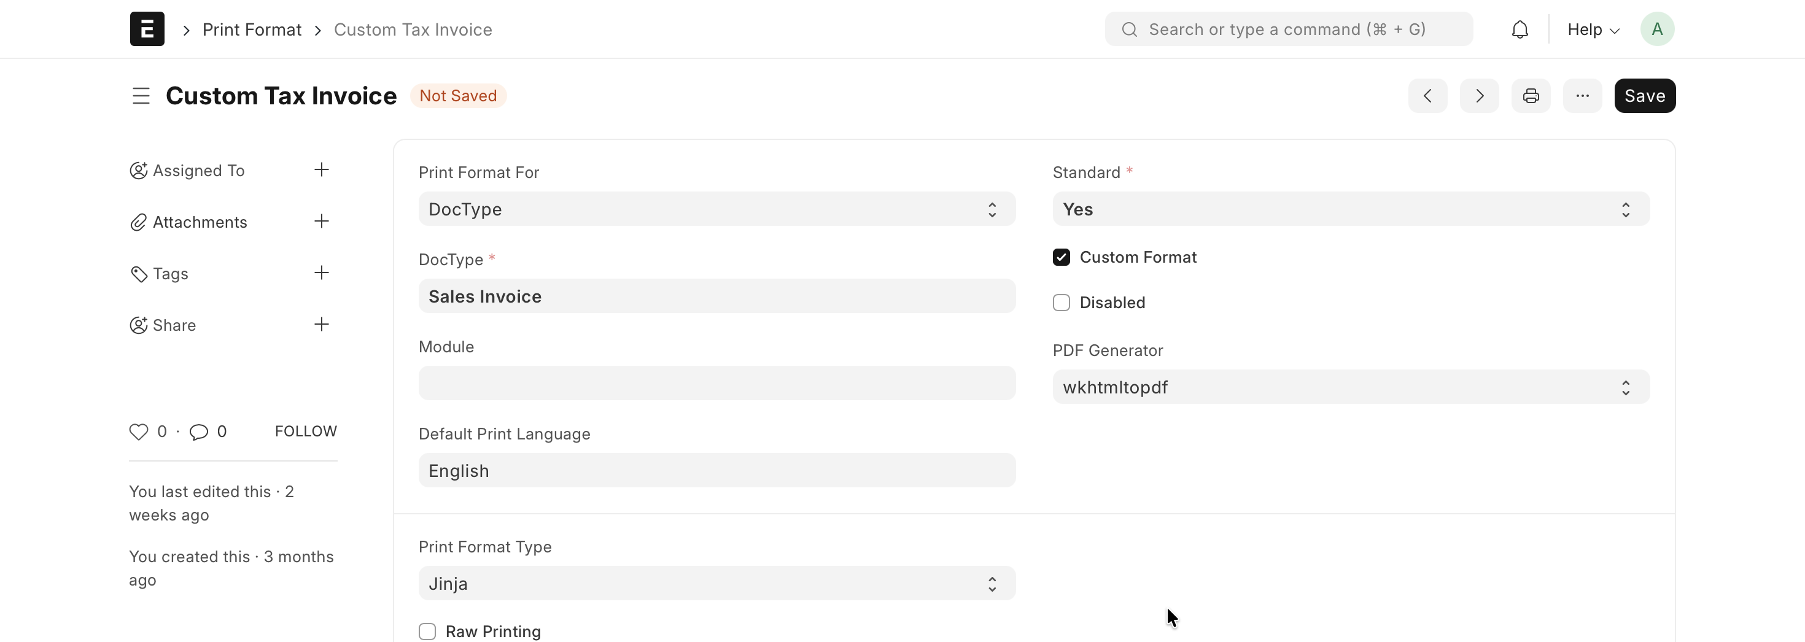Viewport: 1805px width, 642px height.
Task: Open the three-dots more options menu
Action: click(x=1582, y=95)
